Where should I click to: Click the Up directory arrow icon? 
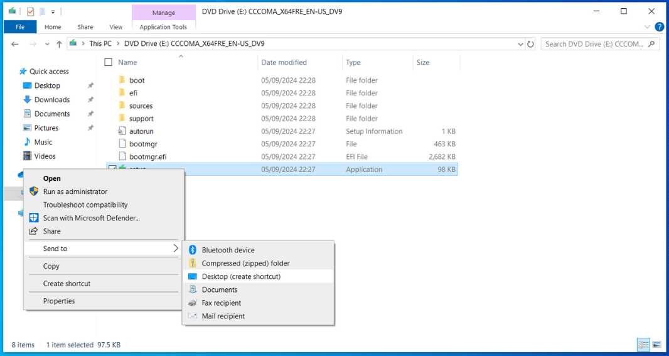60,44
